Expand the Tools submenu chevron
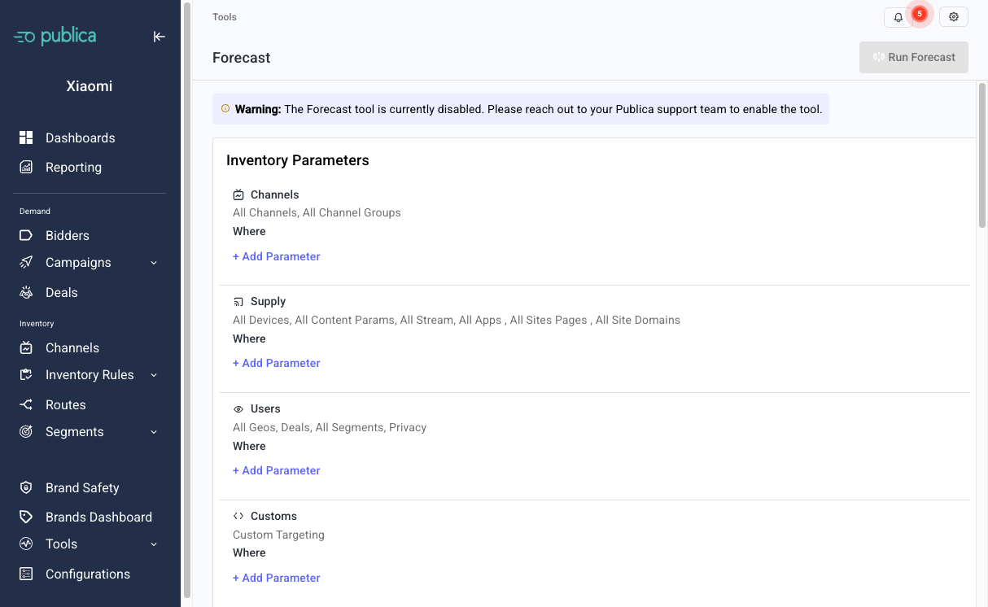This screenshot has height=607, width=988. click(154, 544)
